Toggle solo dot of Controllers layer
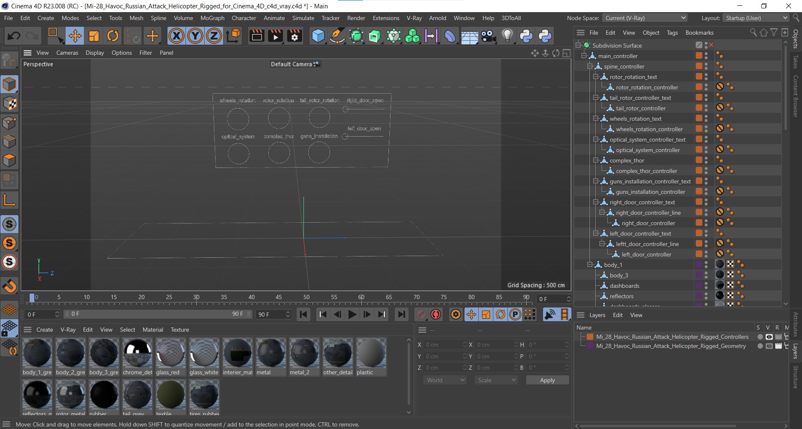This screenshot has height=429, width=802. pos(760,337)
